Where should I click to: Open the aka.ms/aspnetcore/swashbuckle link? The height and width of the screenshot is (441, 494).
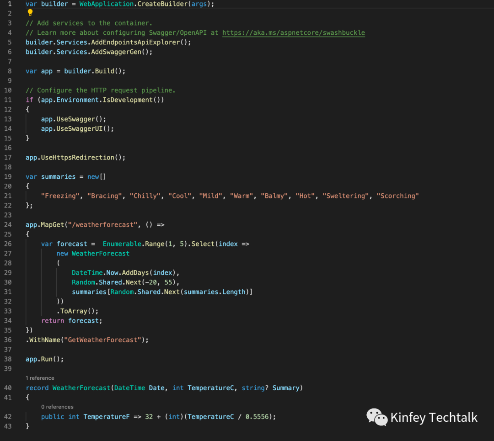pyautogui.click(x=293, y=33)
